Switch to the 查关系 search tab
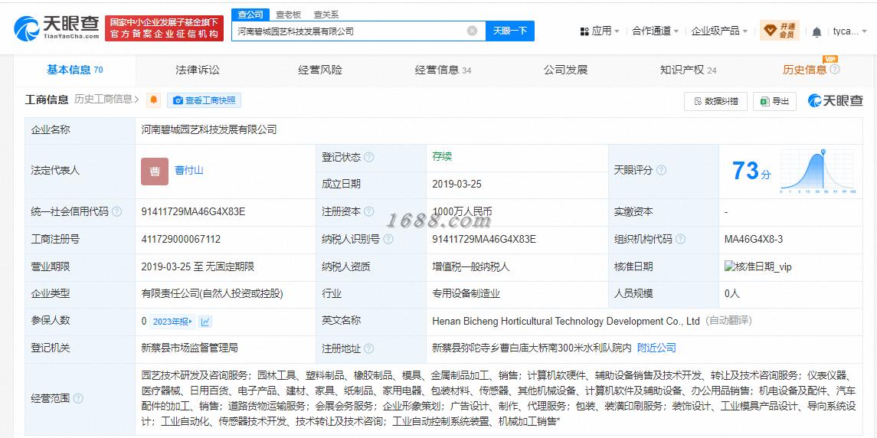Screen dimensions: 877x438 pyautogui.click(x=326, y=15)
